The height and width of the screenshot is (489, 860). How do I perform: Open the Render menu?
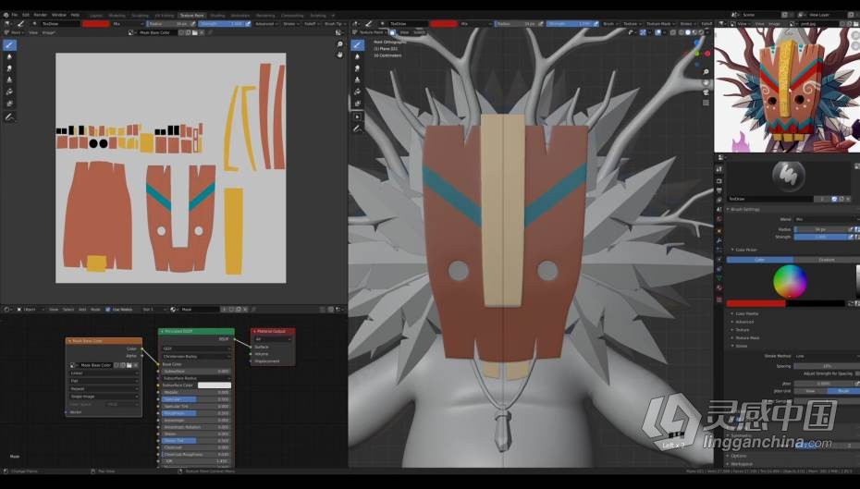point(41,15)
